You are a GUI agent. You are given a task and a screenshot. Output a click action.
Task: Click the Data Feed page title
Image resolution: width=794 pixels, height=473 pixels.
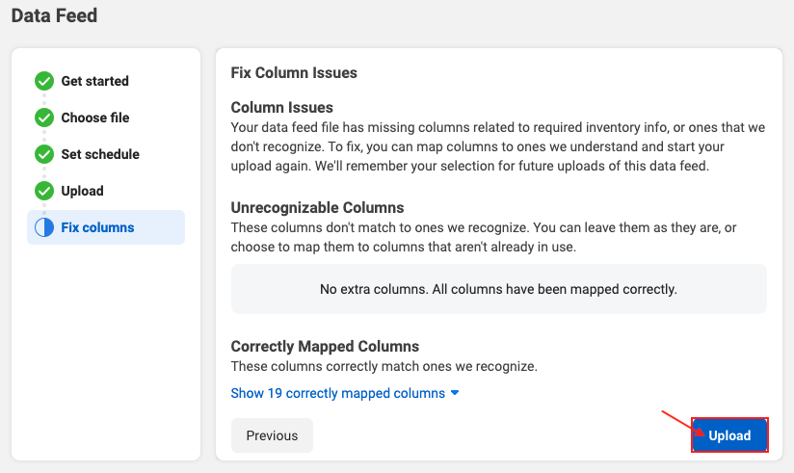54,15
